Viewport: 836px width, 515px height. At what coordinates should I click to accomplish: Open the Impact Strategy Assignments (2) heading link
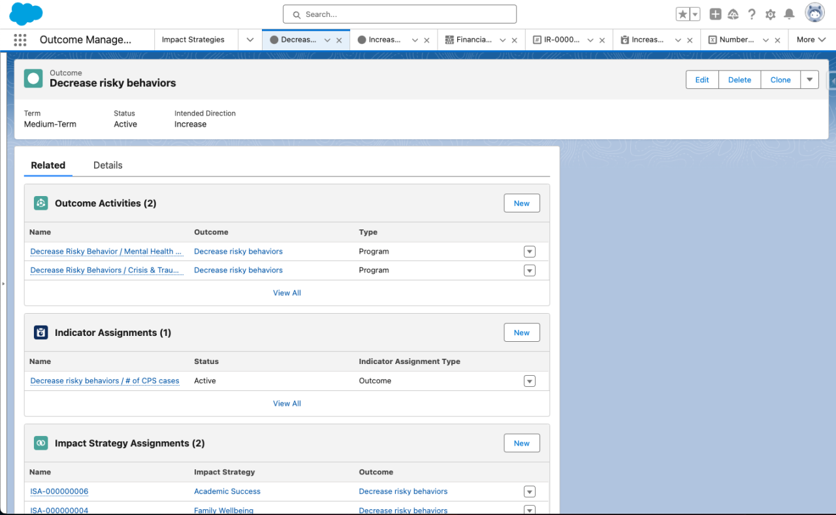pos(130,443)
